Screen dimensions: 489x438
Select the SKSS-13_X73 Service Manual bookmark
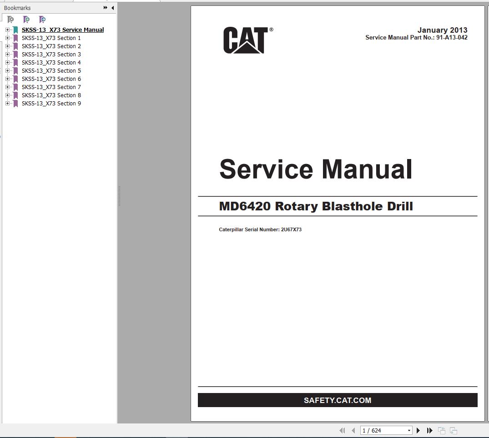tap(63, 30)
